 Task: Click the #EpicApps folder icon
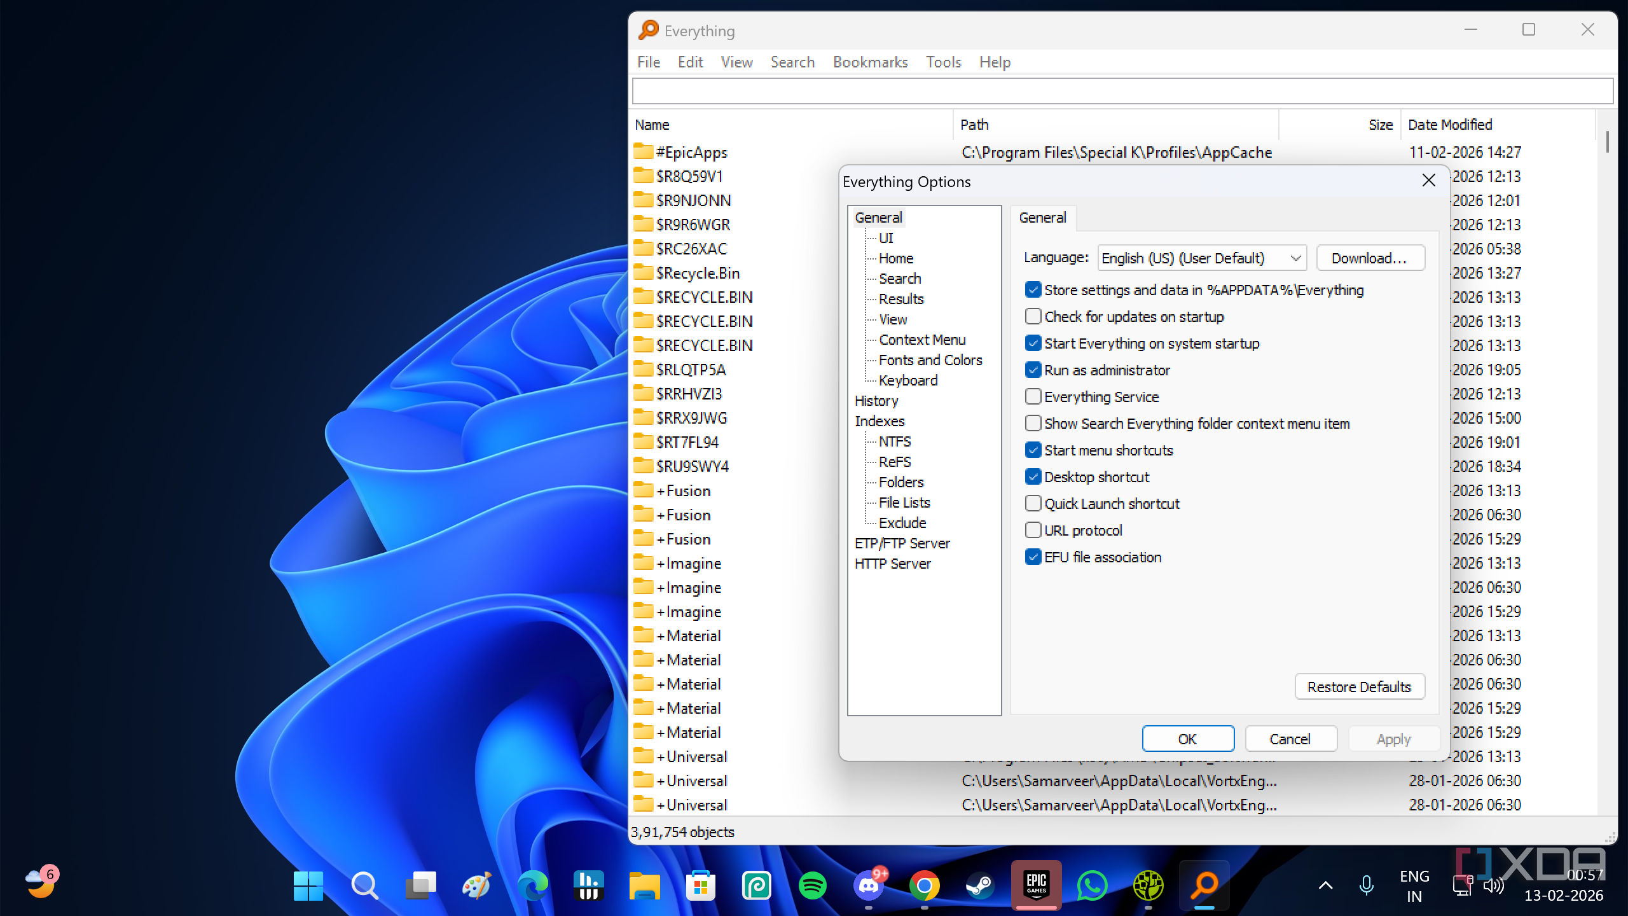coord(644,151)
